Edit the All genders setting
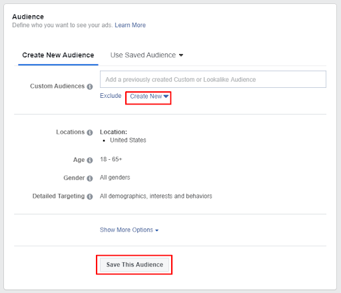 click(115, 177)
